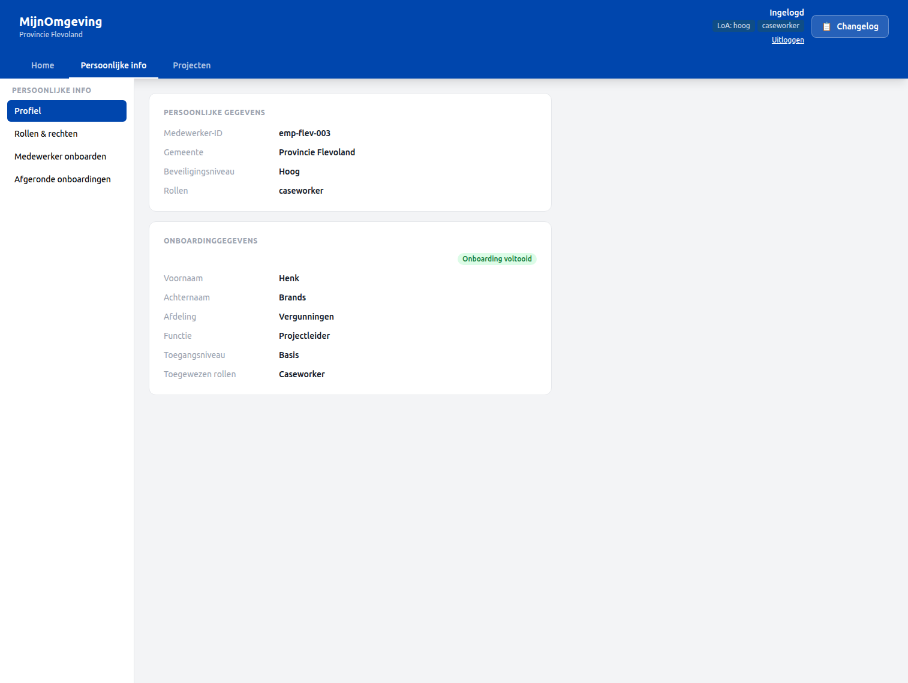This screenshot has width=908, height=683.
Task: Click the caseworker role badge
Action: click(780, 25)
